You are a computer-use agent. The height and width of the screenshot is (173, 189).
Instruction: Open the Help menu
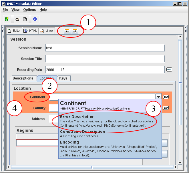tap(43, 10)
